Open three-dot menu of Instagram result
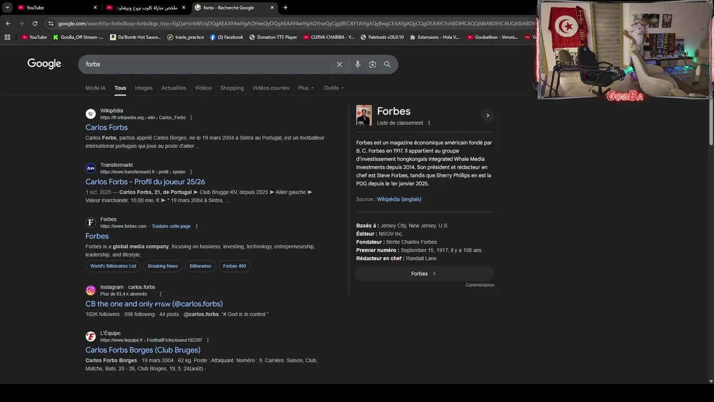This screenshot has height=402, width=714. tap(161, 294)
